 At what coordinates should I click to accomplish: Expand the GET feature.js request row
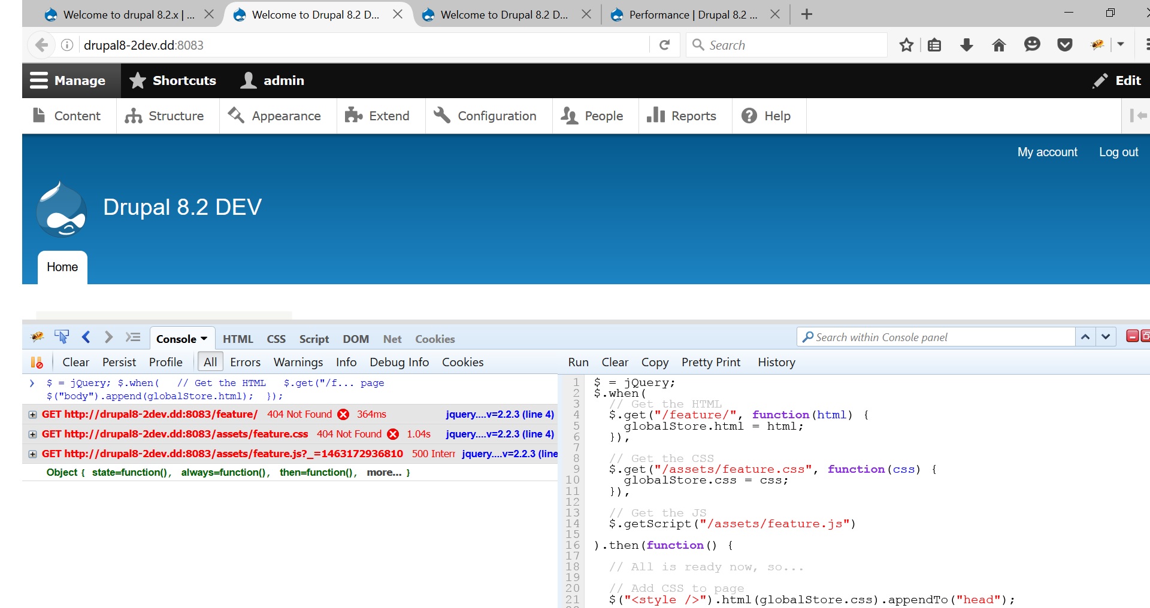click(x=32, y=454)
